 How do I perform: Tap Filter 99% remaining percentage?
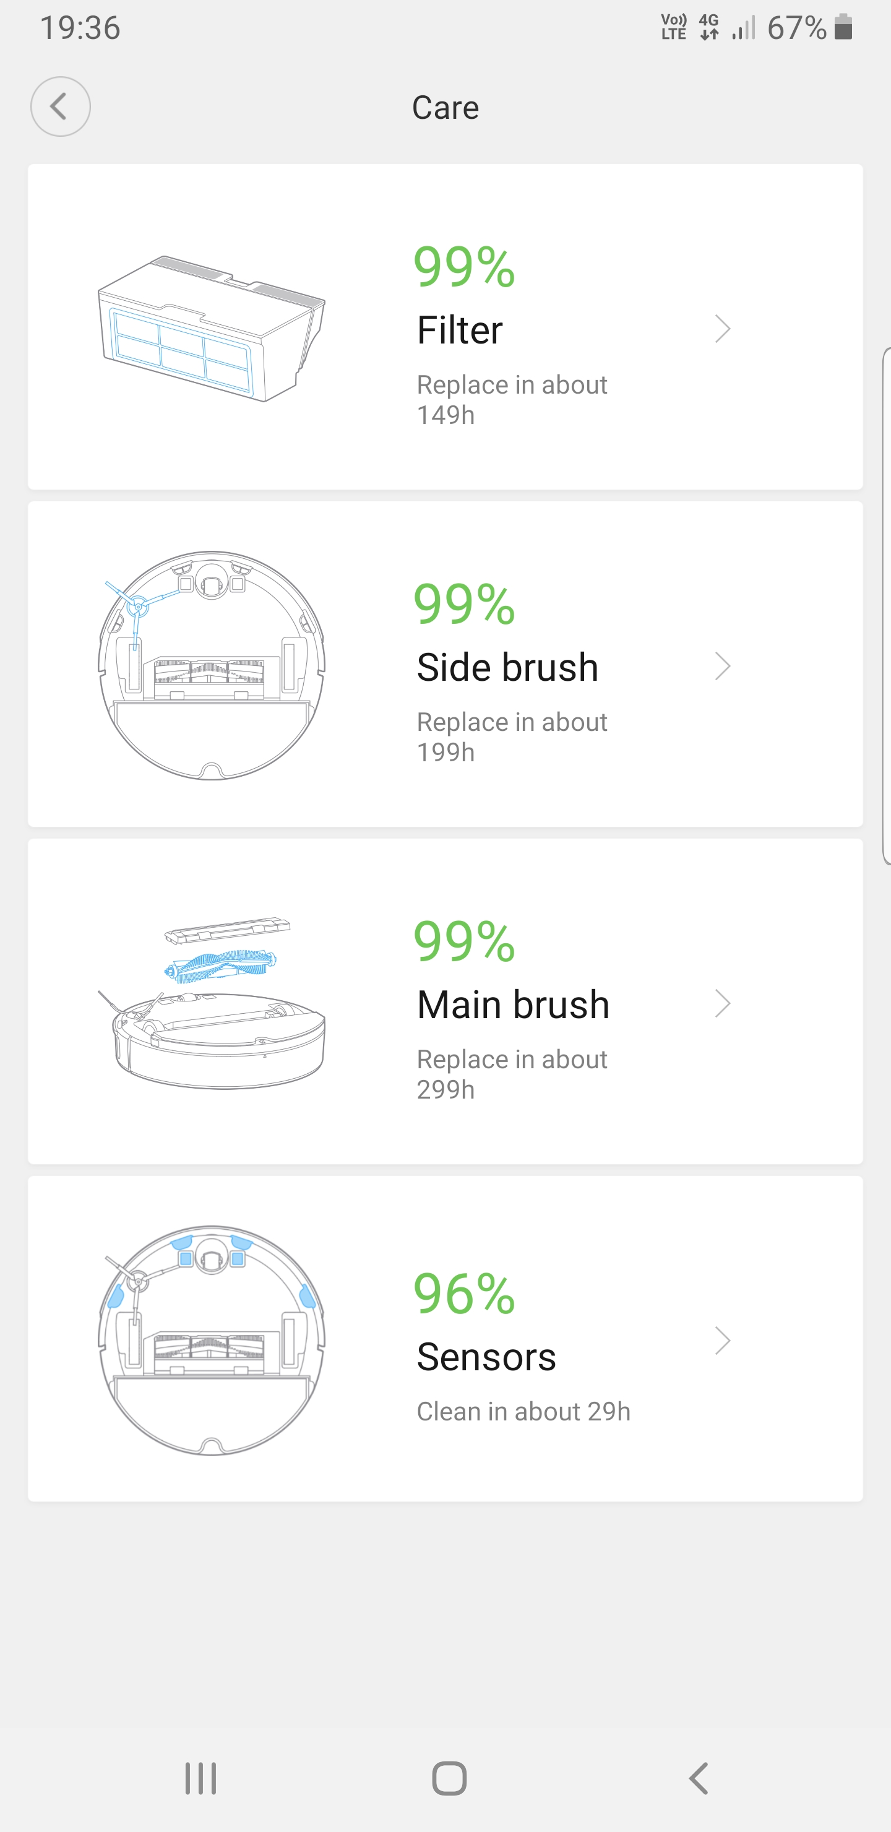[464, 267]
